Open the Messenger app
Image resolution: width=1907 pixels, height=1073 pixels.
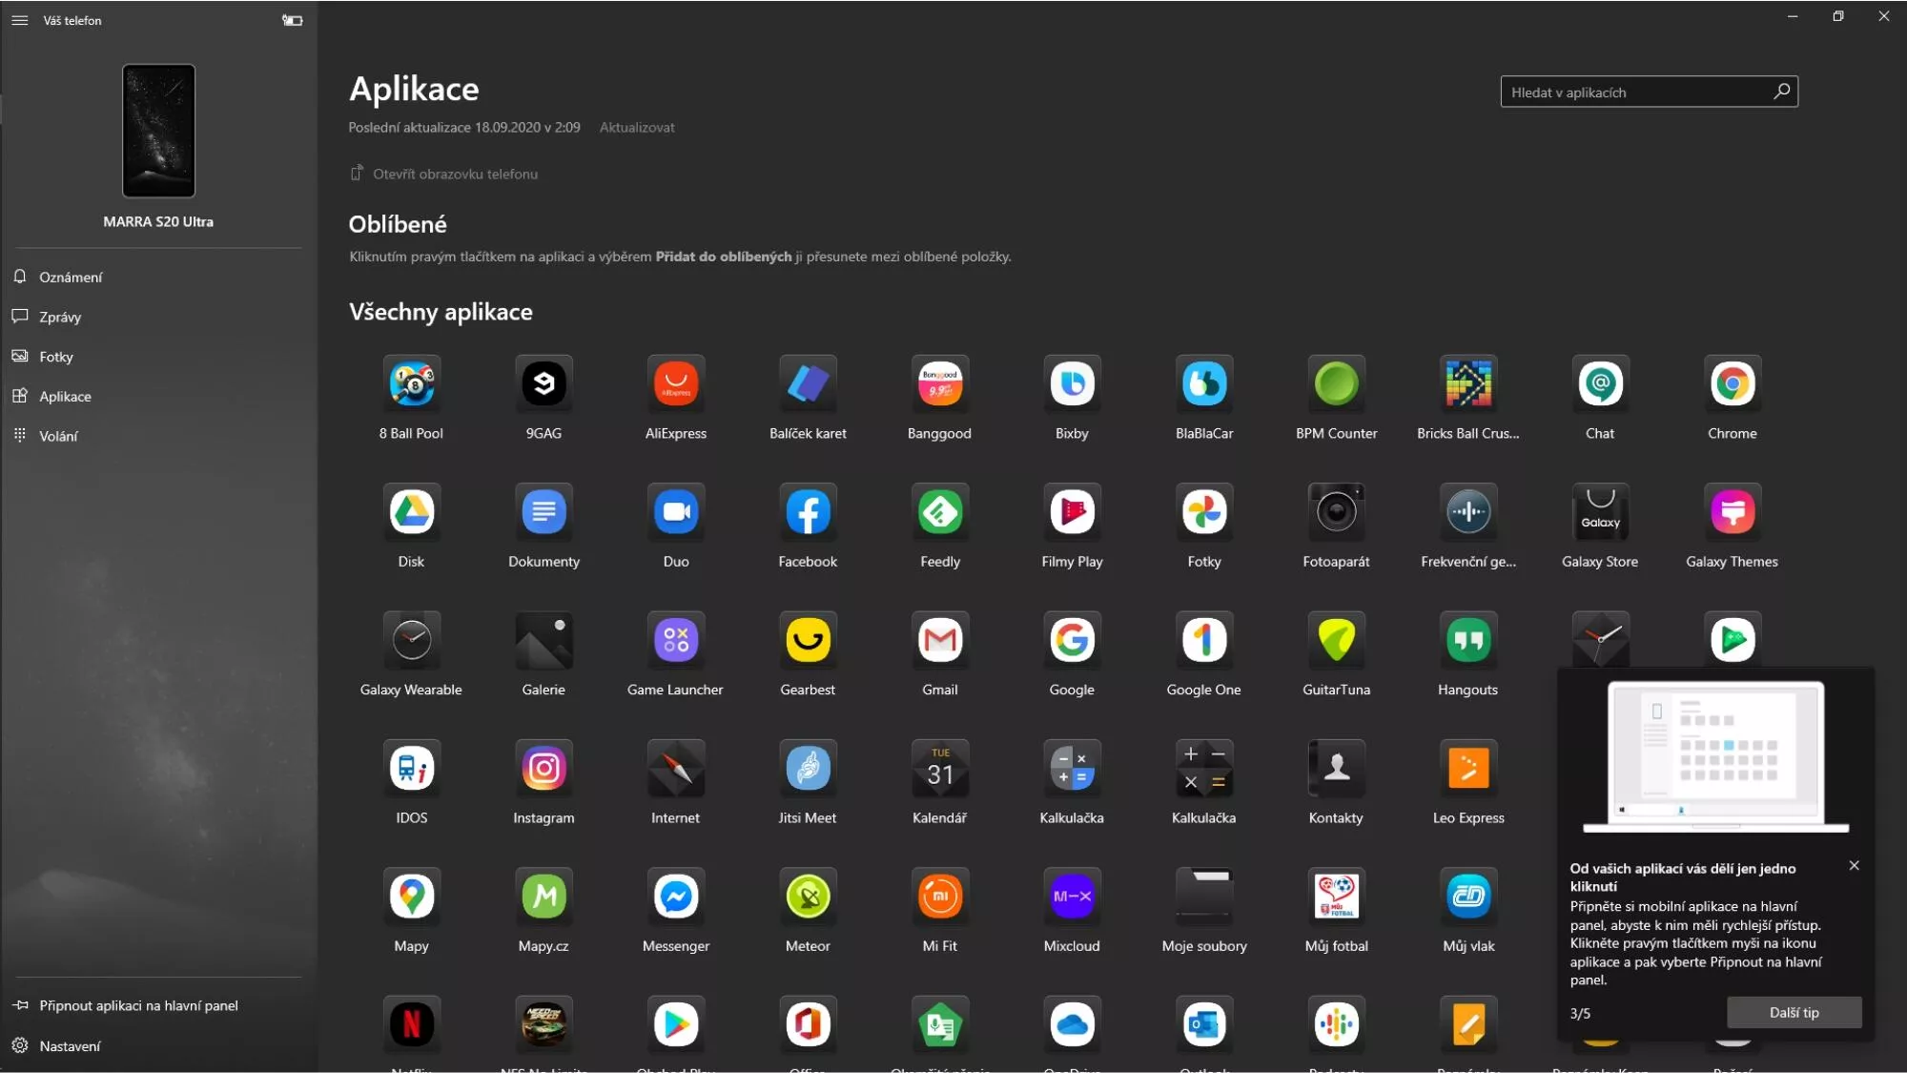(676, 896)
